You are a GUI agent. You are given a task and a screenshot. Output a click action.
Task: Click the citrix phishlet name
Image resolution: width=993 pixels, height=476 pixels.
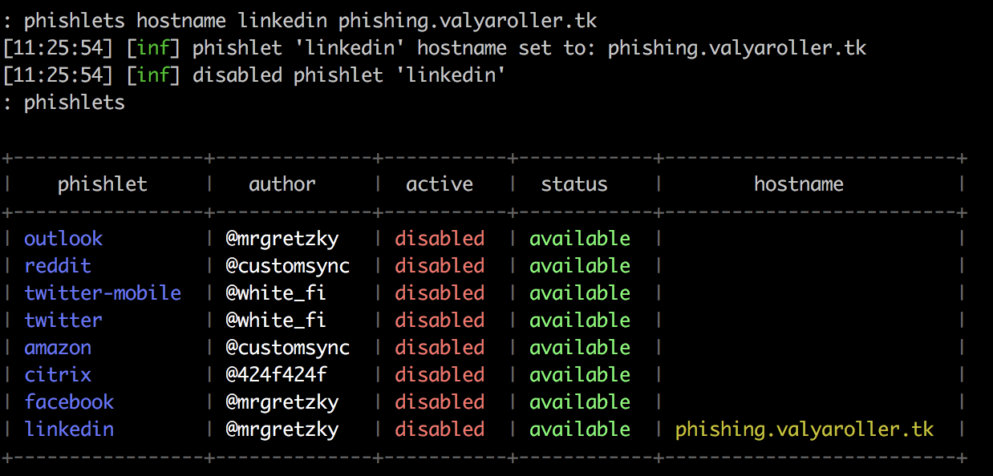[58, 375]
